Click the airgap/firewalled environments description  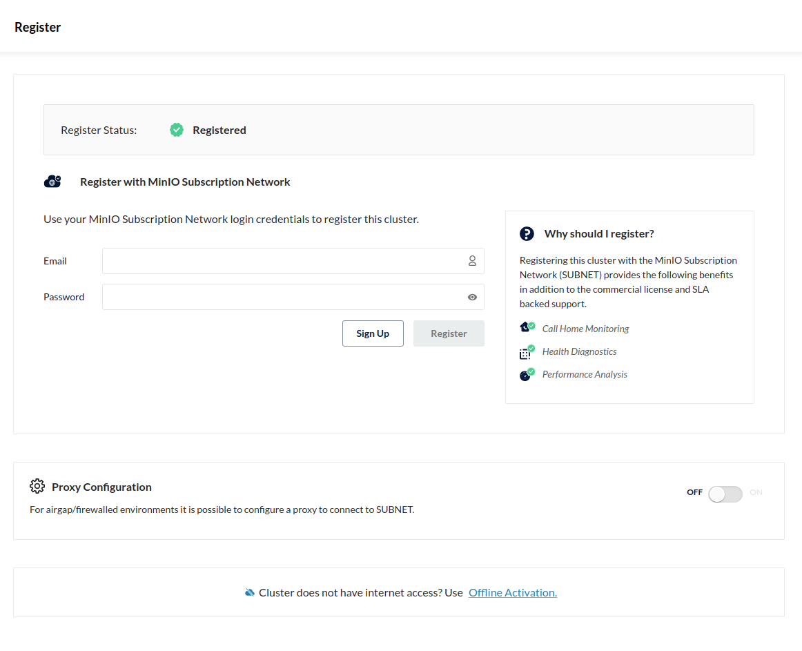[x=222, y=509]
